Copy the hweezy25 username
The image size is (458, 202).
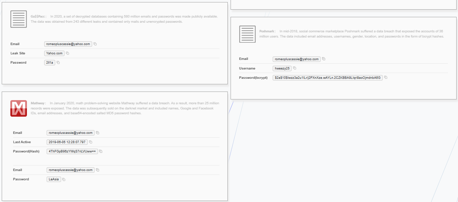[295, 68]
